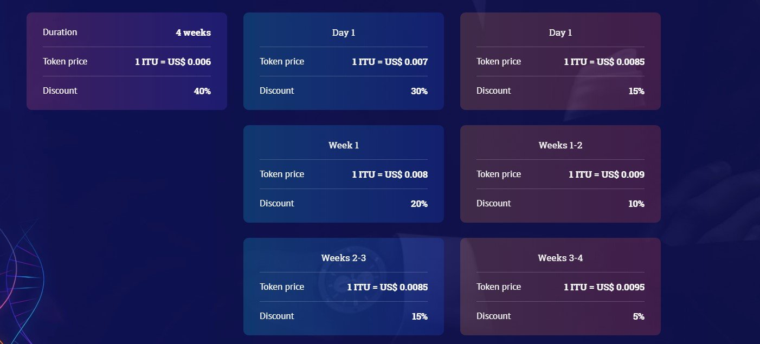Click the 'Day 1' heading in the blue card

[344, 33]
